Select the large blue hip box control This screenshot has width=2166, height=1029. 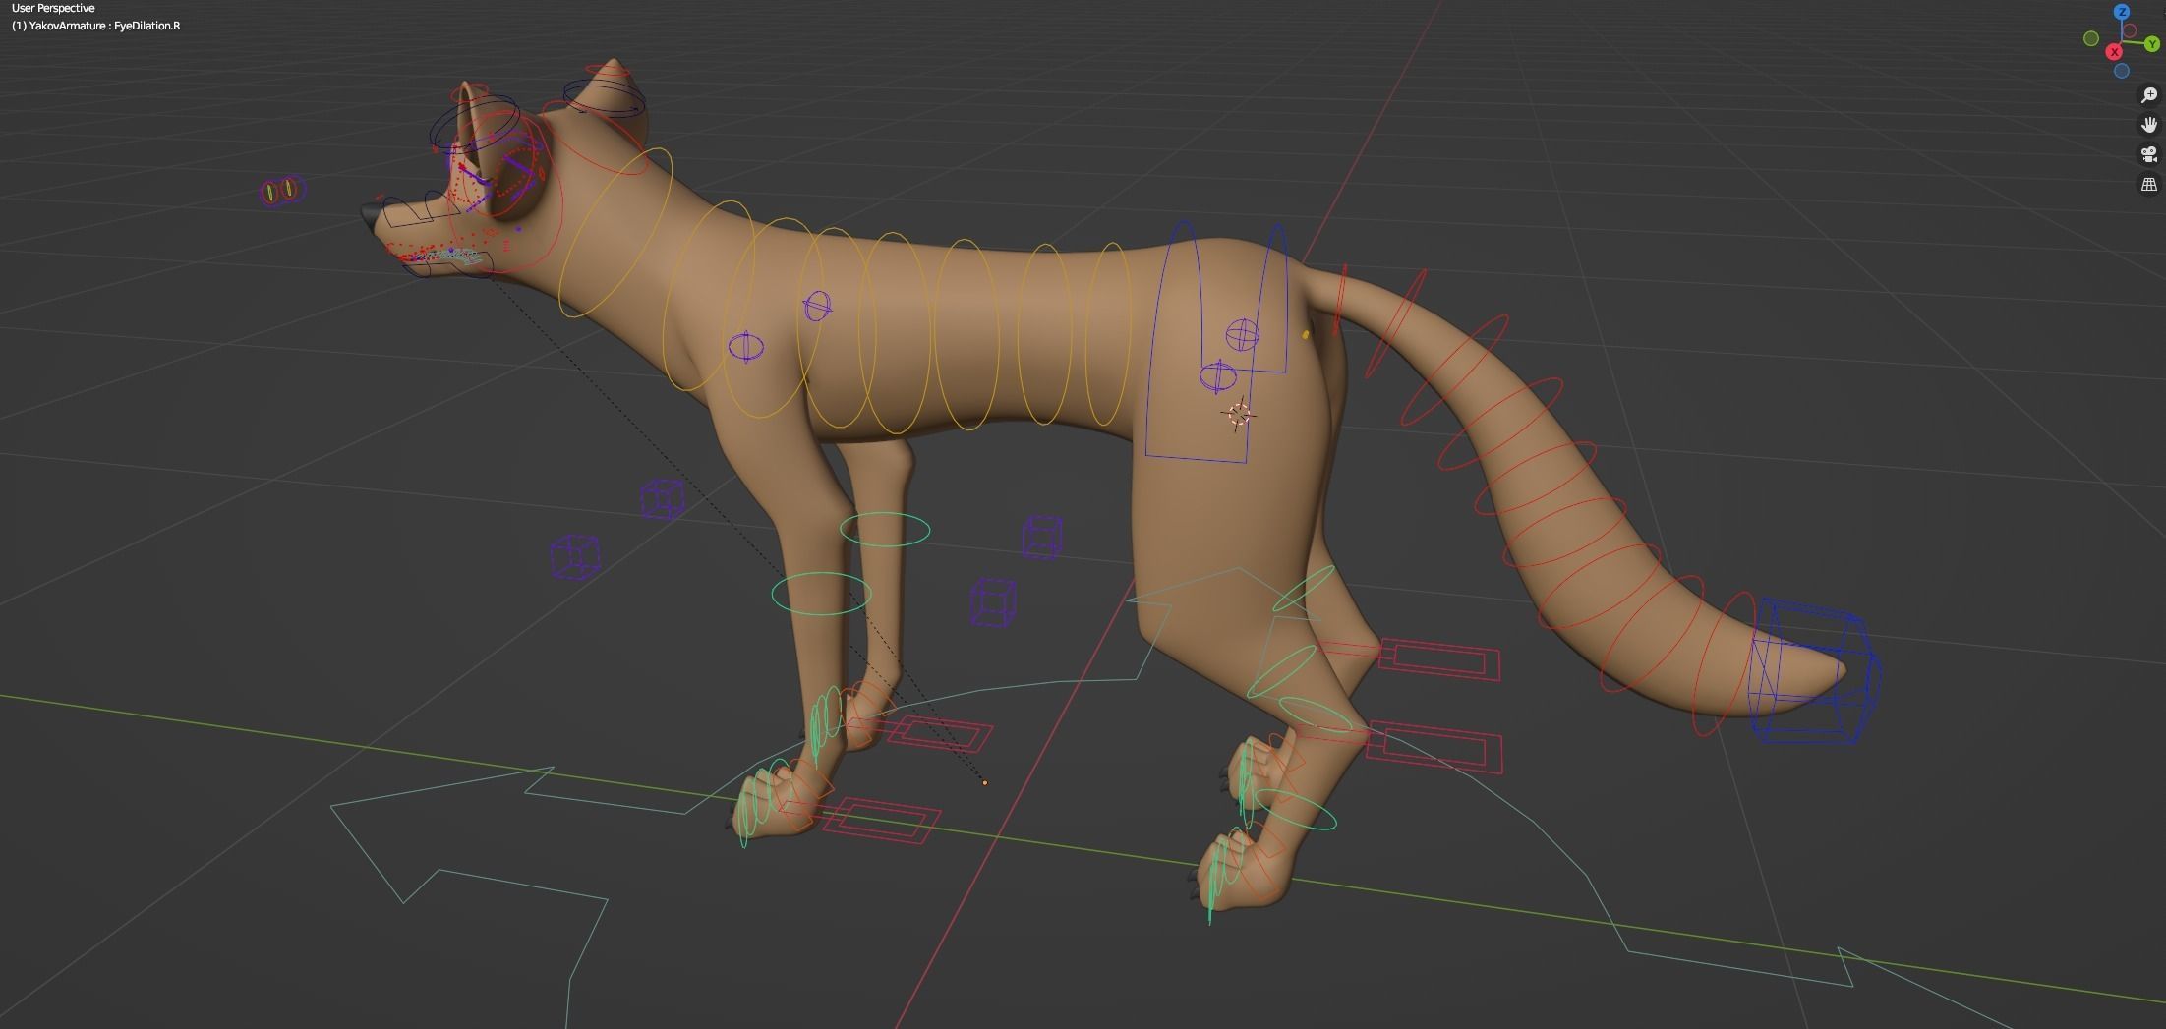tap(1217, 342)
